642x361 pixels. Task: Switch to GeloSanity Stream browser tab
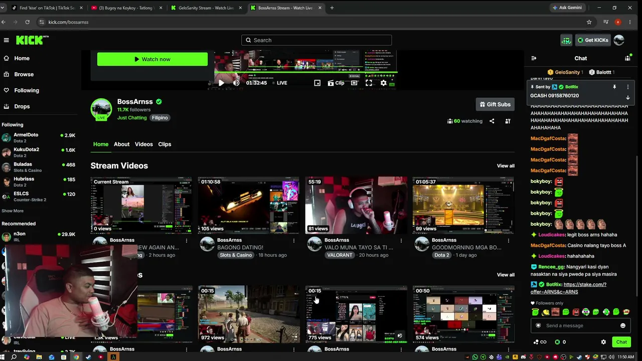coord(206,8)
